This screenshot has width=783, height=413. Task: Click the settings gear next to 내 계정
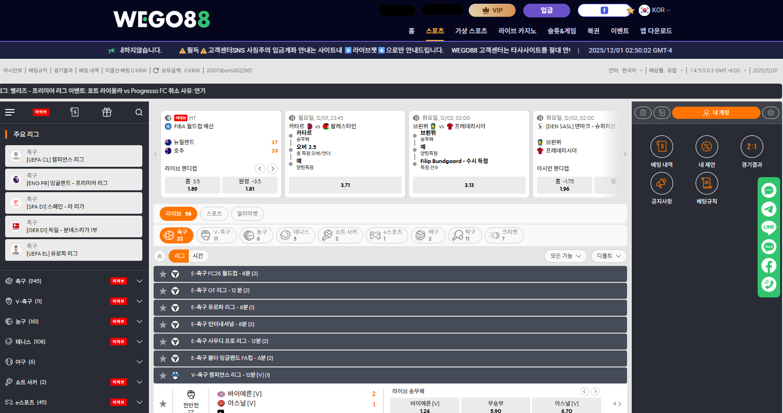click(x=771, y=113)
